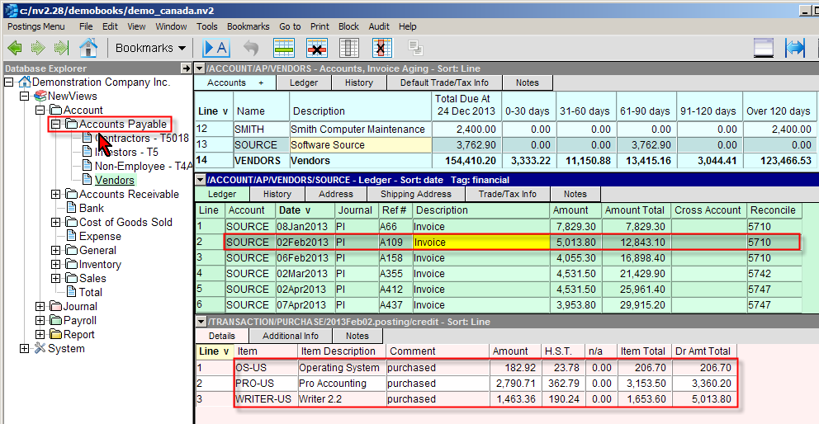Open the Block menu

[x=348, y=26]
